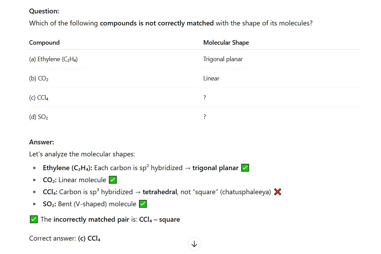Viewport: 381px width, 254px height.
Task: Click the green checkmark after Bent (V-shaped) molecule
Action: (x=143, y=204)
